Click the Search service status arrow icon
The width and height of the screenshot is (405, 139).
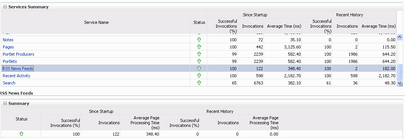(x=199, y=83)
